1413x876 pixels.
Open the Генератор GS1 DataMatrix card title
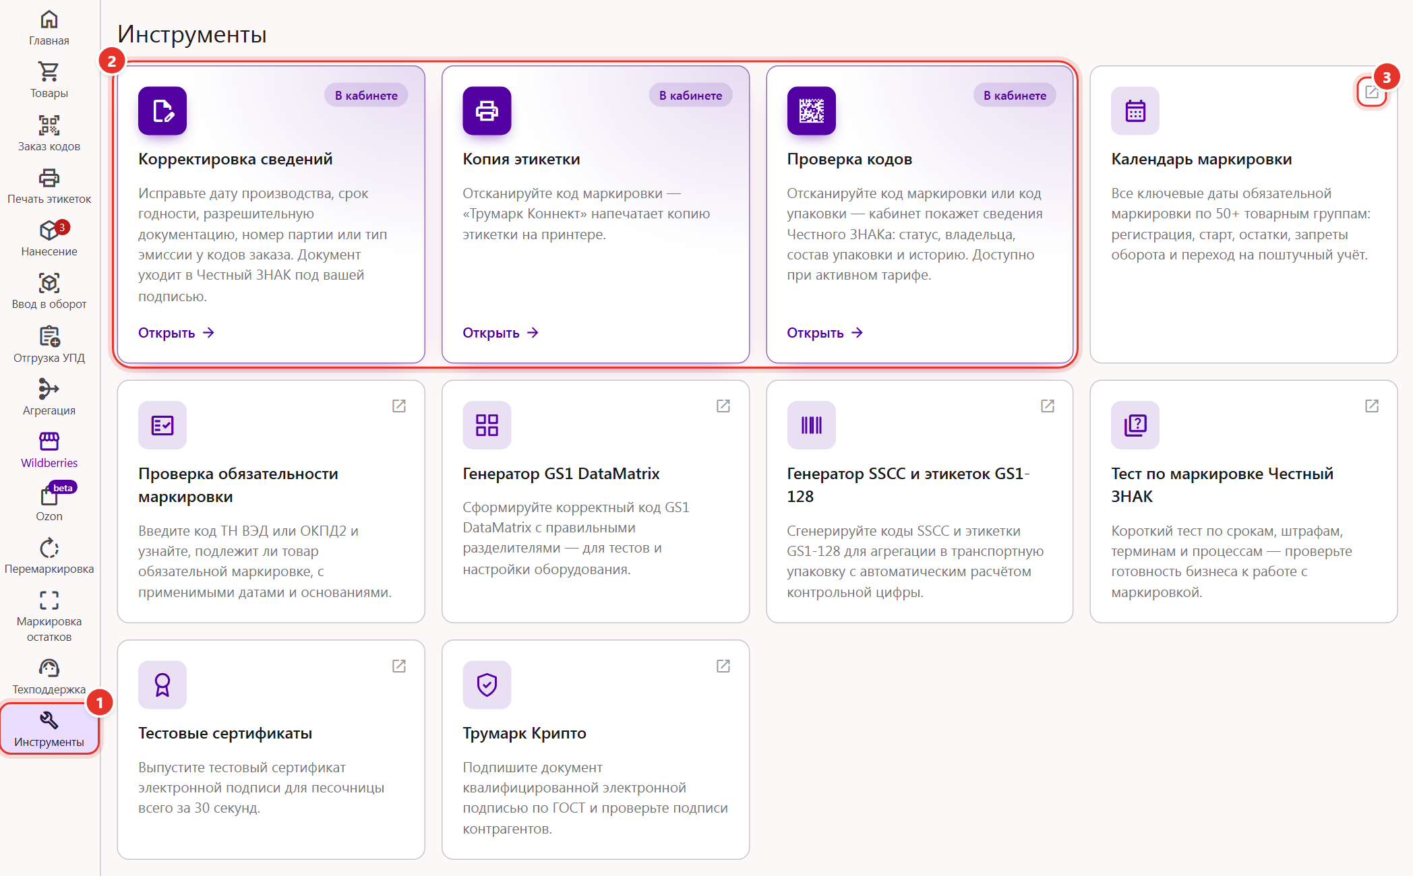pyautogui.click(x=561, y=474)
